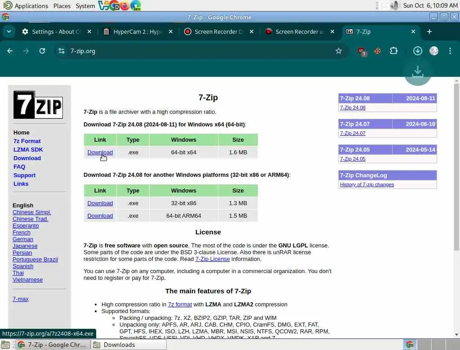
Task: Switch language to Vietnamese
Action: [27, 280]
